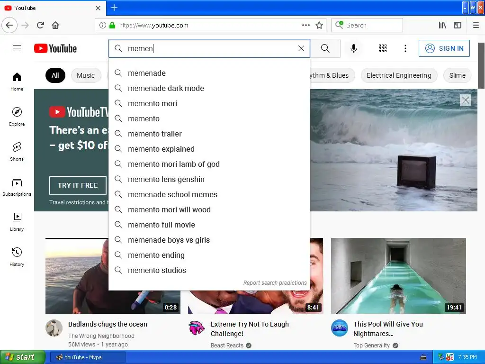Open the YouTube apps grid icon

click(383, 48)
